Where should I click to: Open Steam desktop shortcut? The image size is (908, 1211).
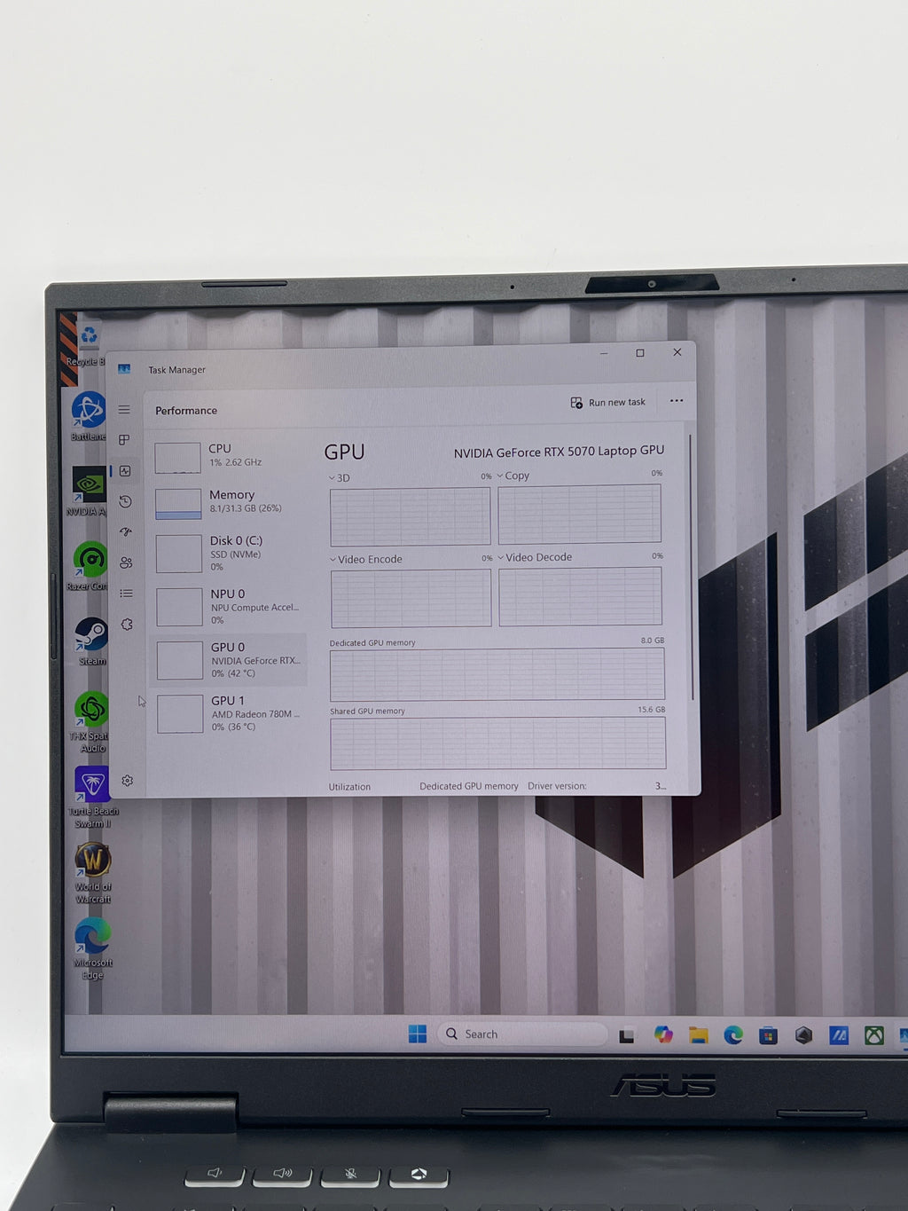click(x=91, y=641)
